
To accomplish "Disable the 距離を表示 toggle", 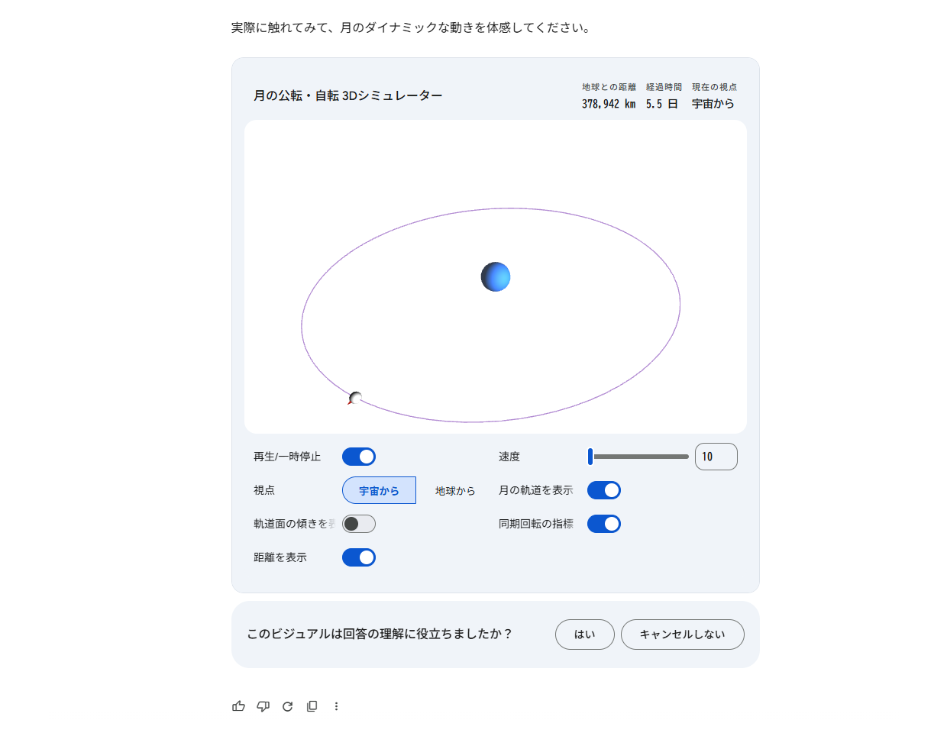I will pos(358,557).
